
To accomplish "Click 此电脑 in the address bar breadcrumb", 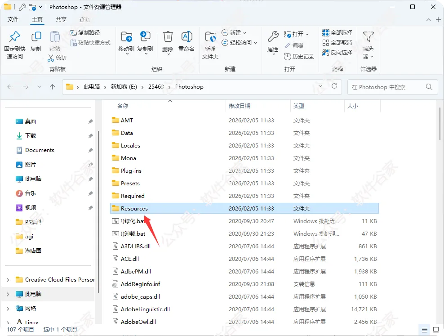I will (x=92, y=87).
